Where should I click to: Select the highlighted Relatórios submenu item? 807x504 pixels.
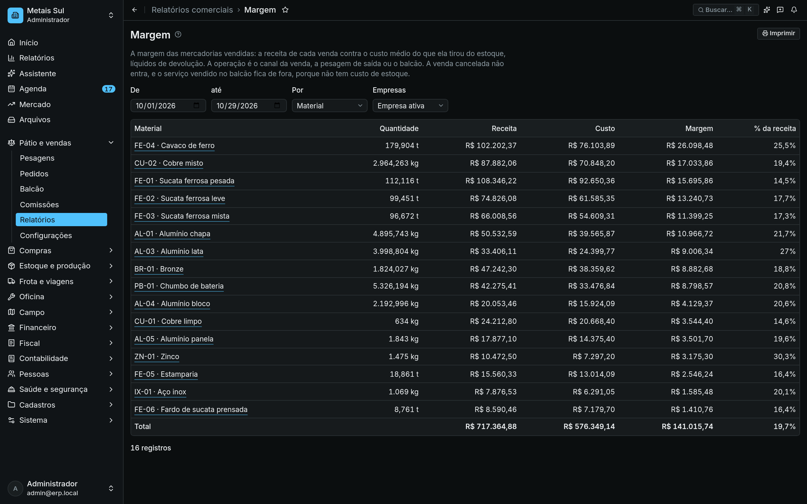point(61,220)
